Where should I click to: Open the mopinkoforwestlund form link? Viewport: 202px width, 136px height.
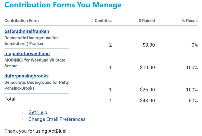(27, 54)
